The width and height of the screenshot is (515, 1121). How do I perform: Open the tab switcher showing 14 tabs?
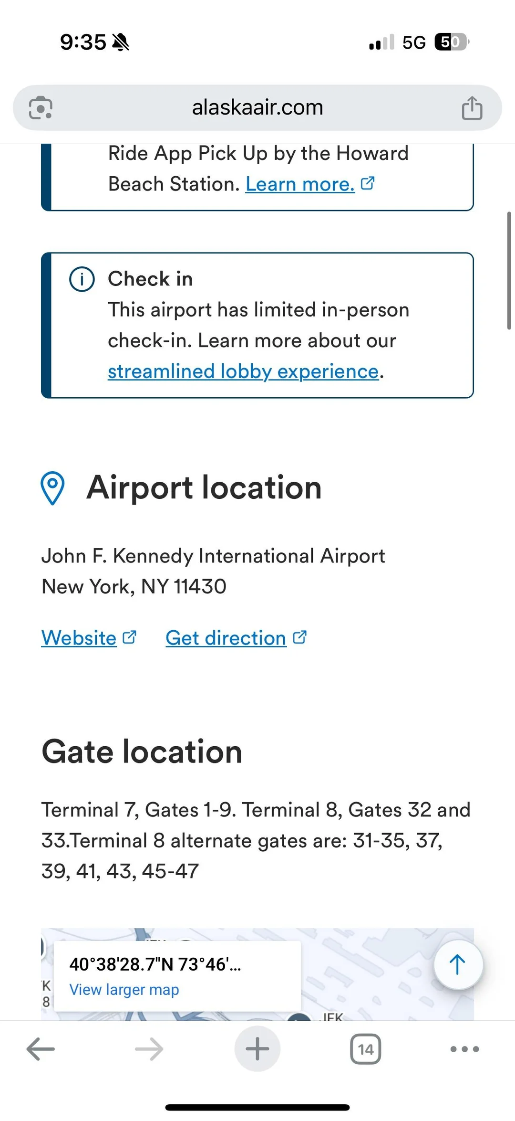366,1049
